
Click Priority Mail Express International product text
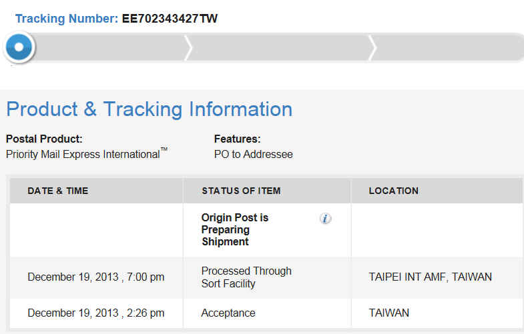point(83,154)
